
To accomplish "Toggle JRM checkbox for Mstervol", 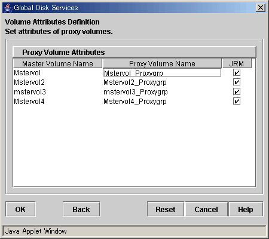I will 237,73.
